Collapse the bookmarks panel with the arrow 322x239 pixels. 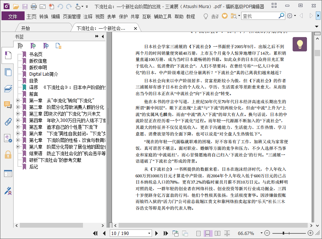pyautogui.click(x=103, y=36)
